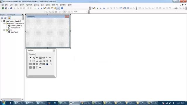Select the TextBox control in Toolbox
The image size is (187, 105).
point(37,58)
